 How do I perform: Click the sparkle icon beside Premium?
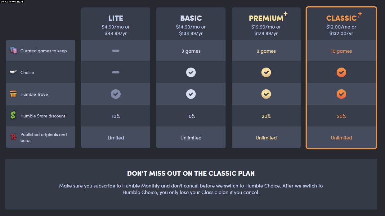pyautogui.click(x=285, y=14)
